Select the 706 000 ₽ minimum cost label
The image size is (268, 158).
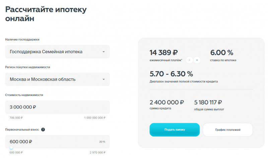click(16, 118)
